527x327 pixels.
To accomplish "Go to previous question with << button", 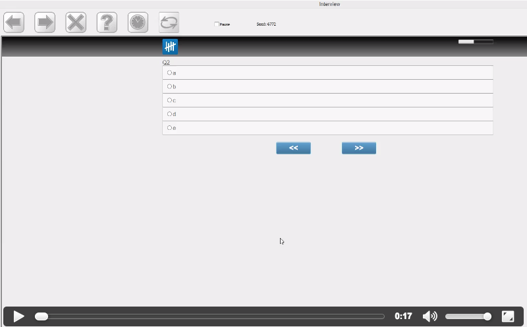I will click(293, 148).
